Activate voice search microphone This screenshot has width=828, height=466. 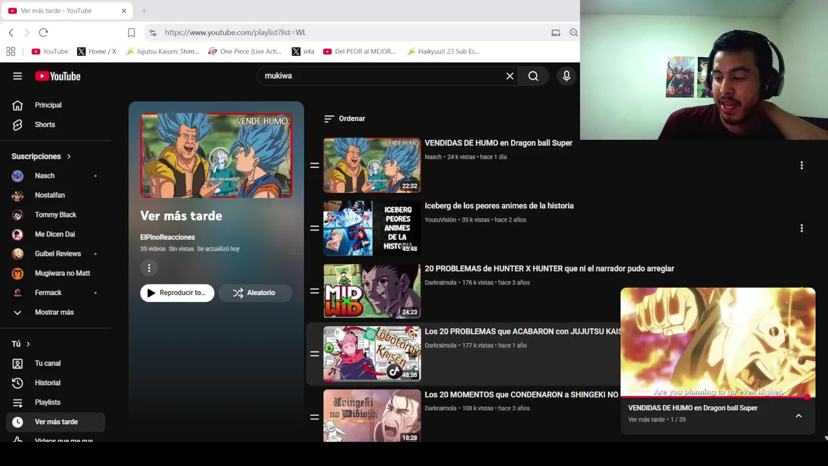[x=567, y=76]
